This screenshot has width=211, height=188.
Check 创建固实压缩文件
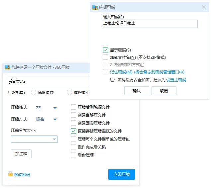[73, 123]
